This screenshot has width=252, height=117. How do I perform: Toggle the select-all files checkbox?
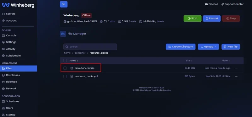(x=65, y=61)
